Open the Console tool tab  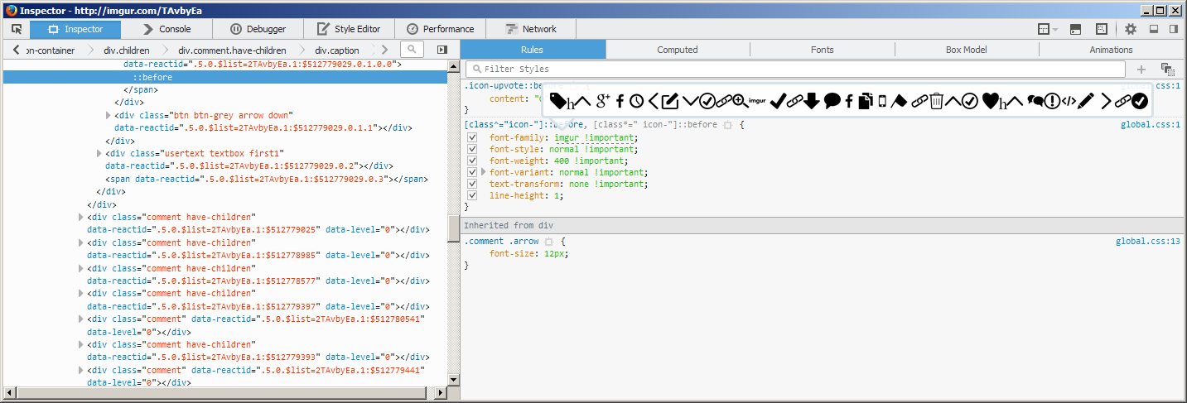(x=166, y=29)
